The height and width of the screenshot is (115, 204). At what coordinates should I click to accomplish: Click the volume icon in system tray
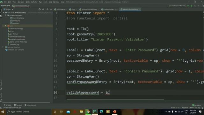[x=182, y=112]
